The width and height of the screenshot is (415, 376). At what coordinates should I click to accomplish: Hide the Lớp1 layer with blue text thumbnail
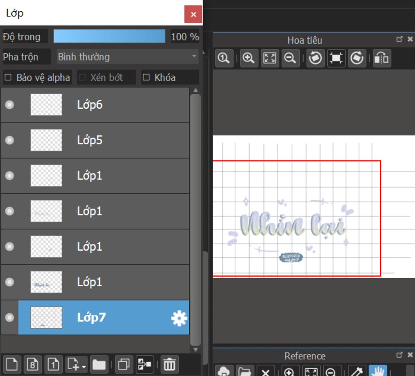(x=10, y=282)
